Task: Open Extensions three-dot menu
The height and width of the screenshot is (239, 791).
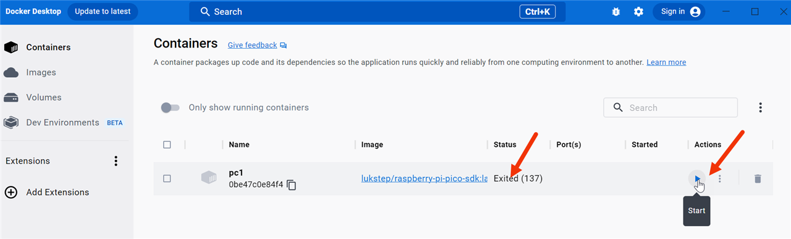Action: pyautogui.click(x=116, y=161)
